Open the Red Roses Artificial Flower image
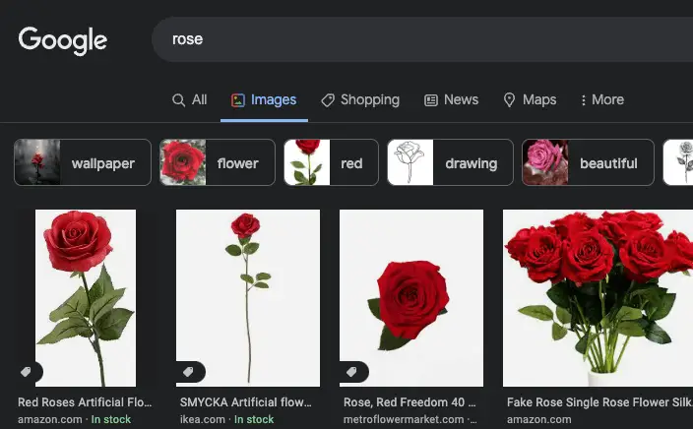The height and width of the screenshot is (429, 693). (86, 298)
